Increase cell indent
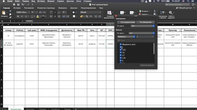Viewport: 197px width, 110px height. click(x=67, y=16)
